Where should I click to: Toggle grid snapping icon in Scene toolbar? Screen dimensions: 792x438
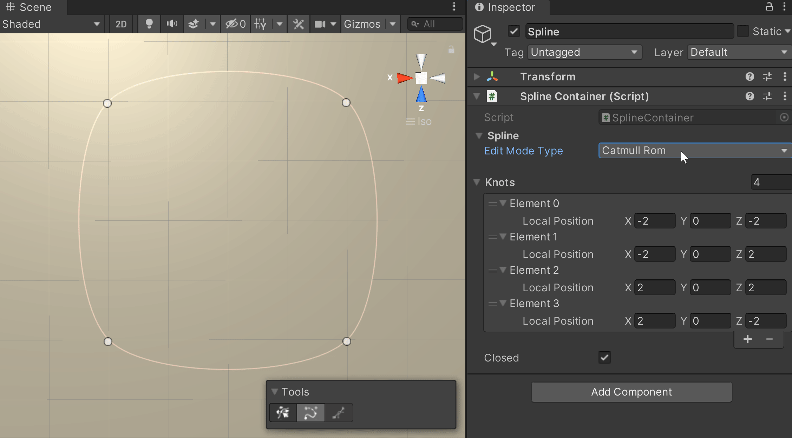[261, 24]
